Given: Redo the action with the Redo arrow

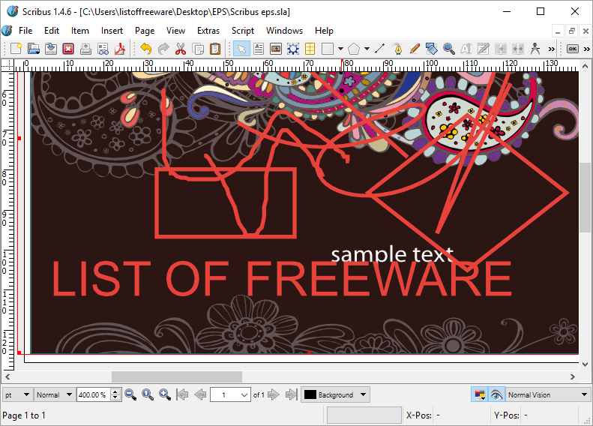Looking at the screenshot, I should [163, 49].
